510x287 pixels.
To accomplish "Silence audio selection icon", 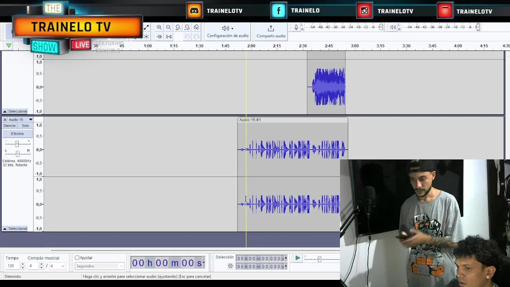I will pos(169,37).
